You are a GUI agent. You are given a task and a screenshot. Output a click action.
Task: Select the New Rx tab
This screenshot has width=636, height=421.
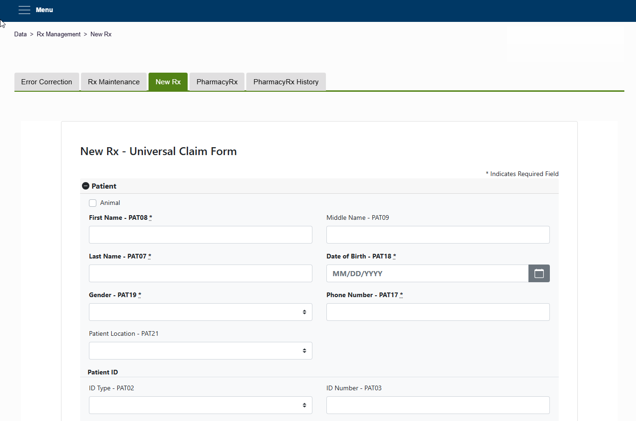168,82
